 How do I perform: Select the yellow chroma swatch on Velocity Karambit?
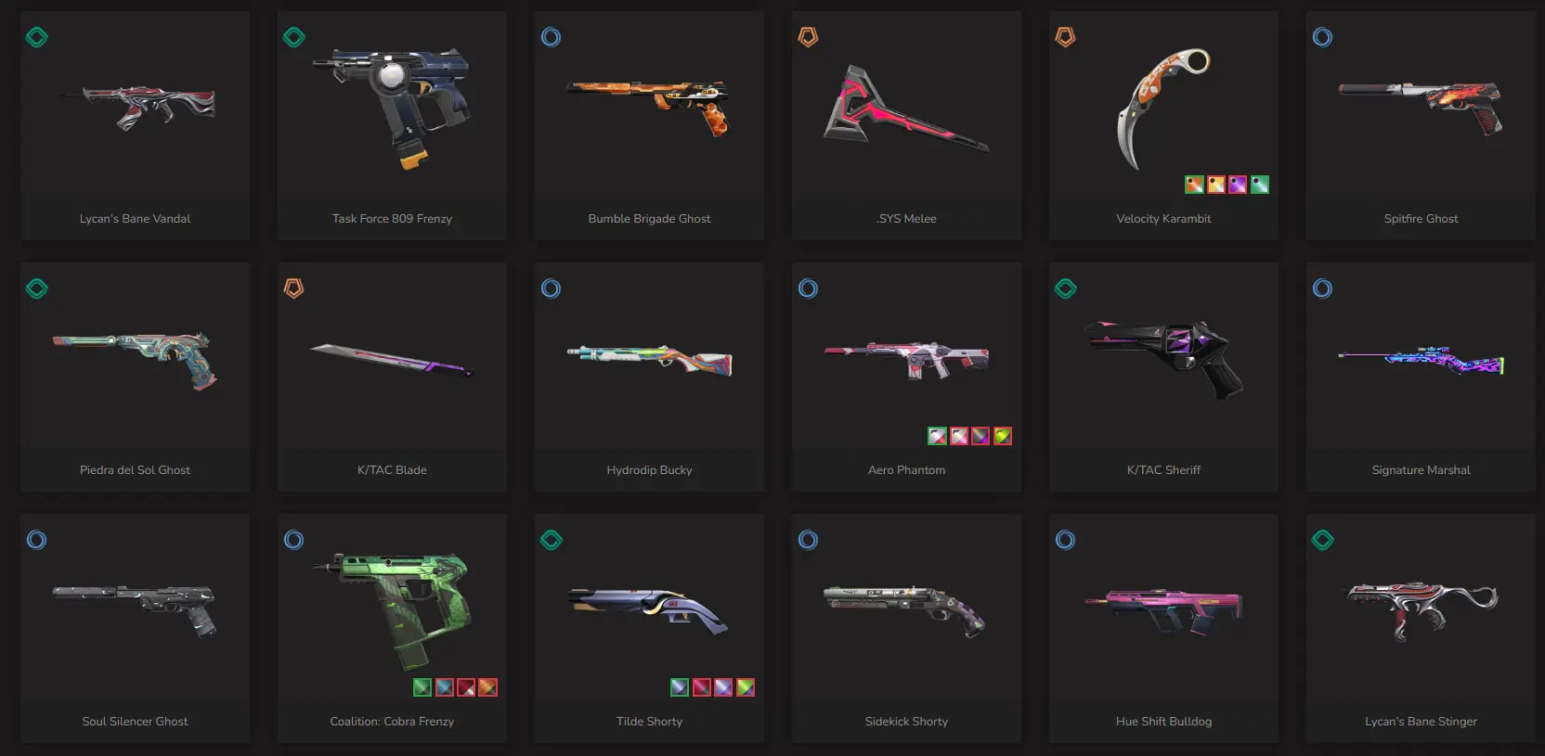[1216, 185]
